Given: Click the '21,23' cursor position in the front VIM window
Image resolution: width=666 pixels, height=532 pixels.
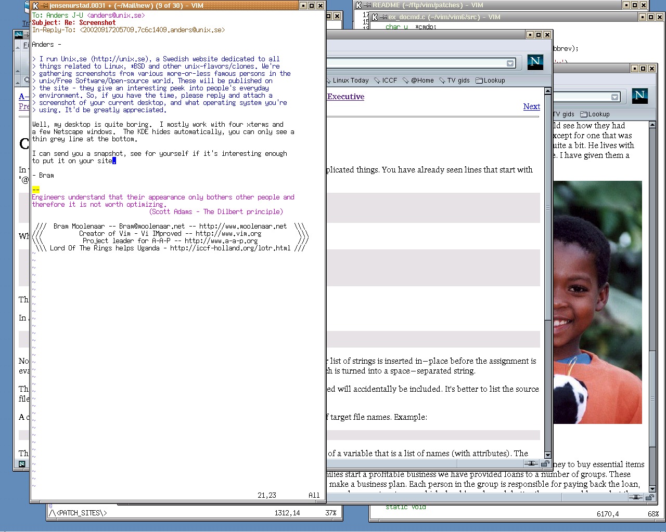Looking at the screenshot, I should pos(267,496).
